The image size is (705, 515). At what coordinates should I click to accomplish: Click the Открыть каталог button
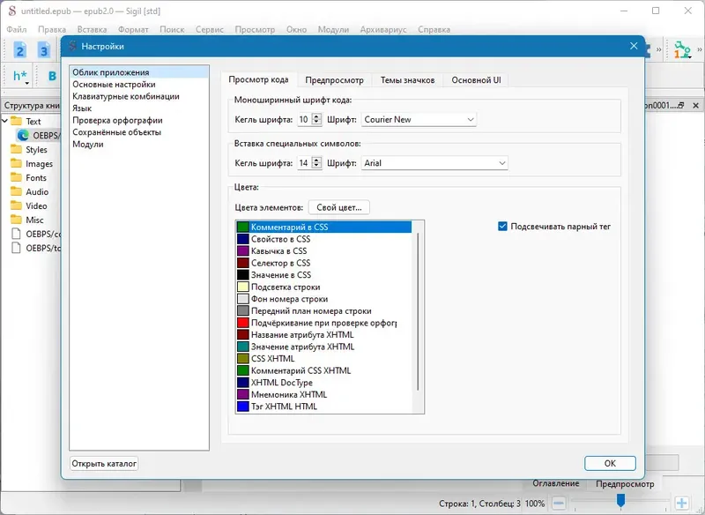pos(104,463)
